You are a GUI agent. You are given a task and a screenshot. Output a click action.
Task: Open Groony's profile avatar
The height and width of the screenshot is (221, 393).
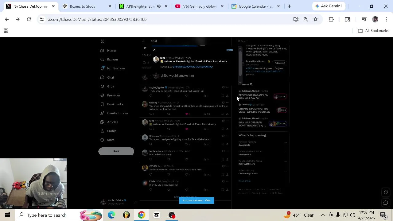coord(145,104)
